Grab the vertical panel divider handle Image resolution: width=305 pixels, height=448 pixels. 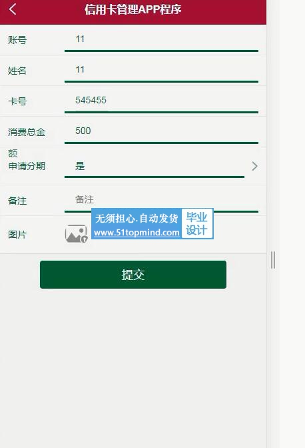click(x=273, y=260)
